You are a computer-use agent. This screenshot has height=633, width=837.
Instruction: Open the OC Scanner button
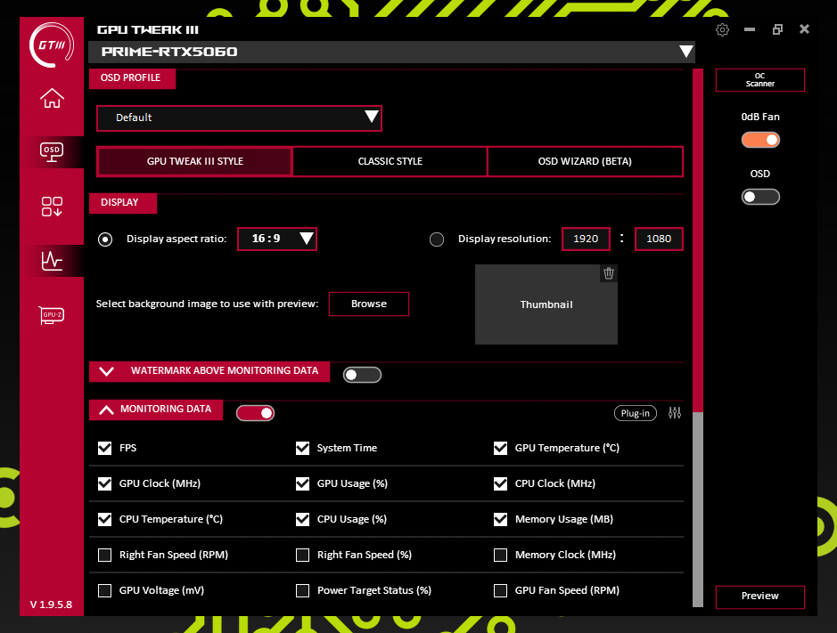pos(760,80)
